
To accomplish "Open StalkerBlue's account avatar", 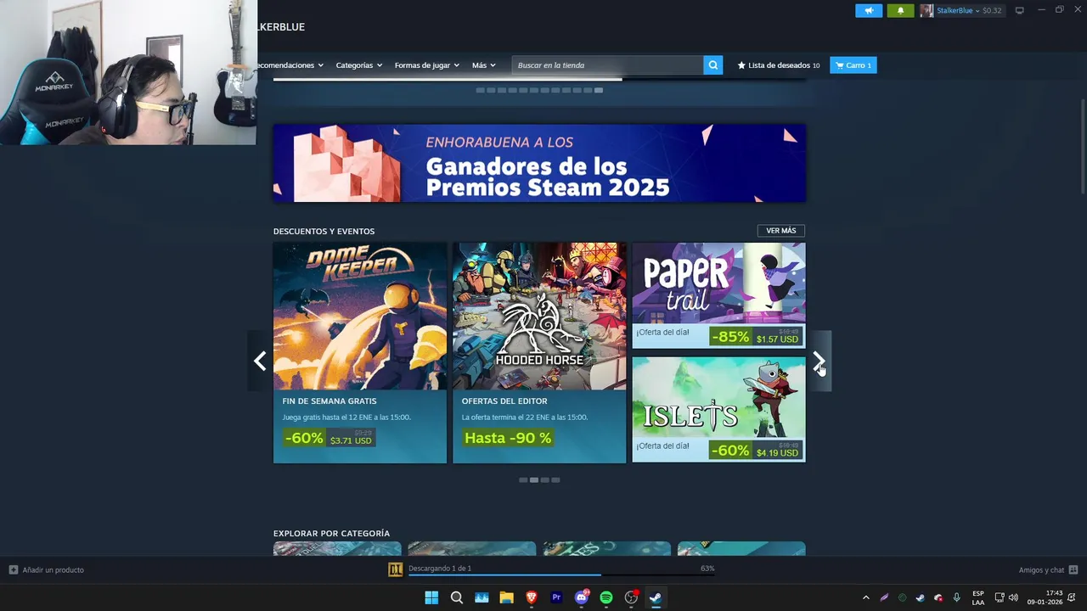I will pyautogui.click(x=926, y=10).
